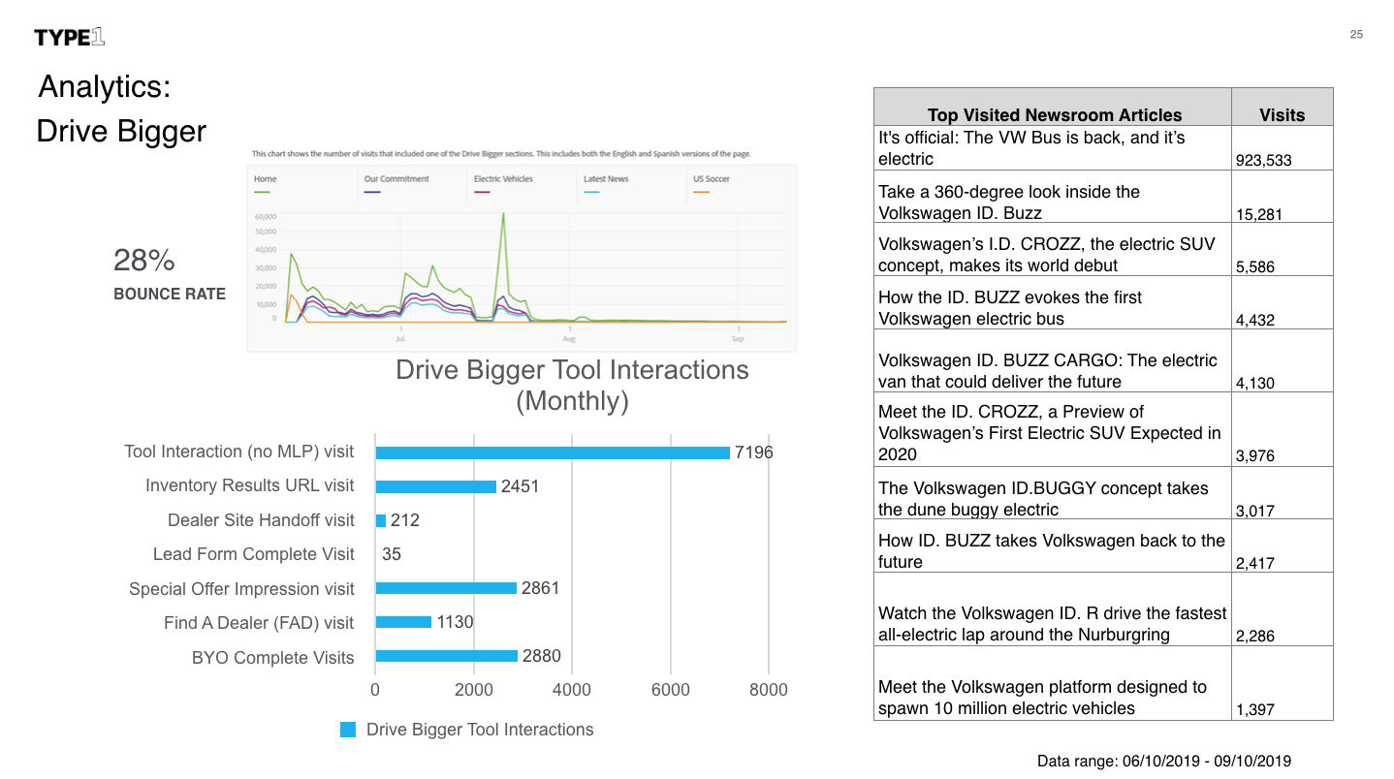Click the 2,417 visits value
Image resolution: width=1394 pixels, height=779 pixels.
pyautogui.click(x=1255, y=564)
